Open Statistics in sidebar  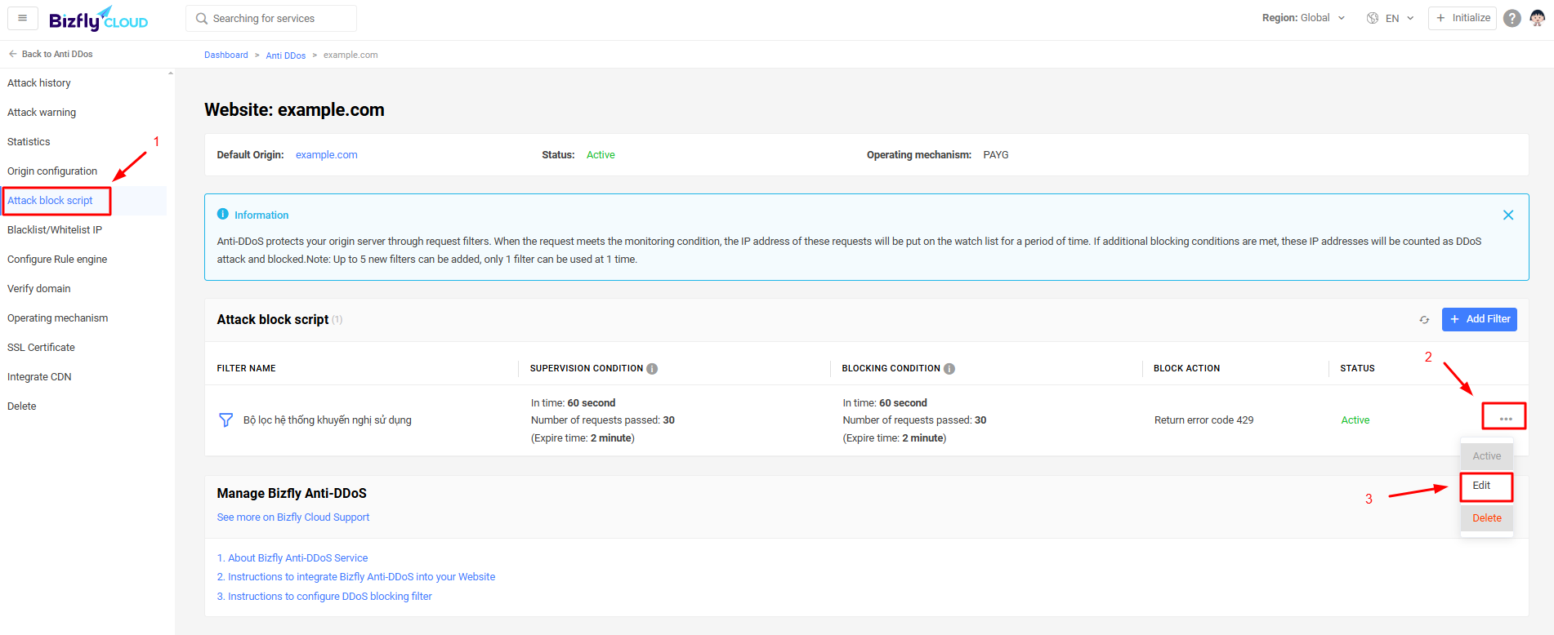[x=29, y=142]
